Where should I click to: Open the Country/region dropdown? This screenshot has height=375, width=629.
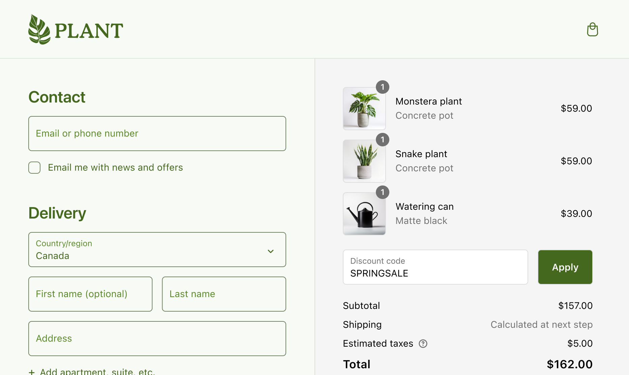click(x=157, y=250)
